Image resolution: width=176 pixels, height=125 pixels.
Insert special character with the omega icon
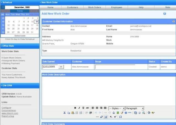click(x=120, y=117)
